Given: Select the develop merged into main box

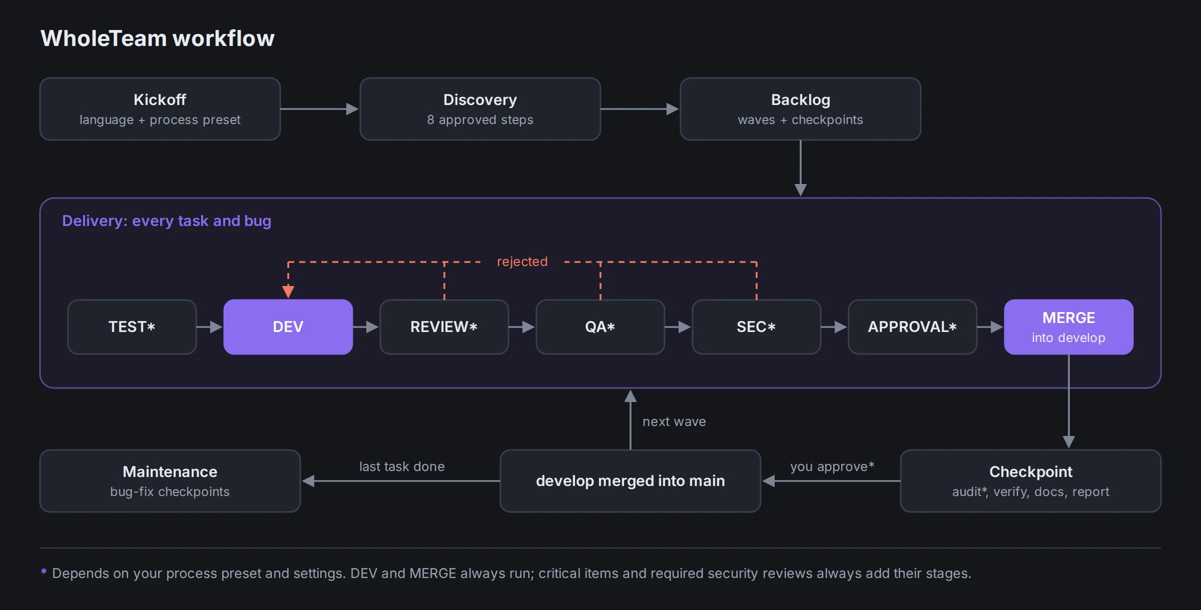Looking at the screenshot, I should tap(631, 481).
